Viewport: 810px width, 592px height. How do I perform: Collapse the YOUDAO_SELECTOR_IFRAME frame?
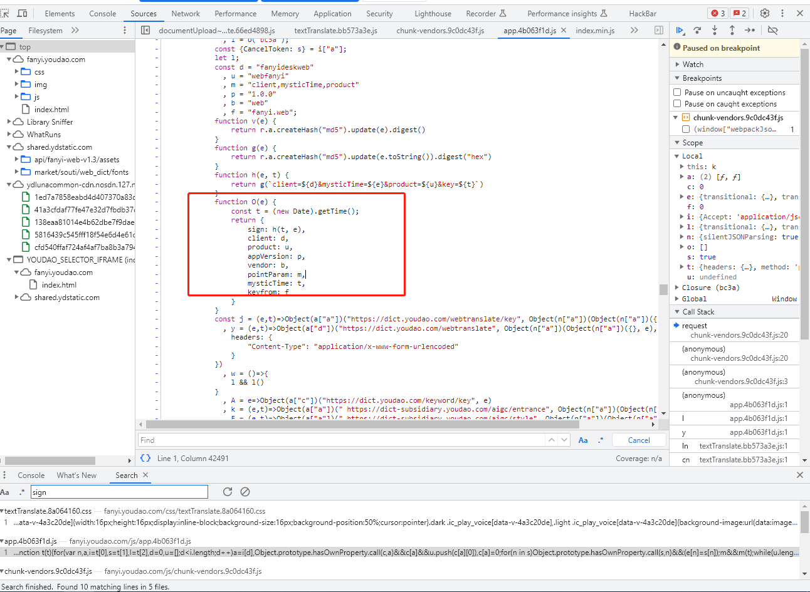[x=9, y=259]
